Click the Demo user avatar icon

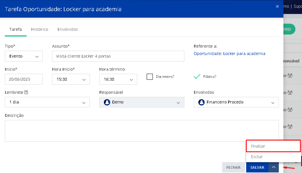107,102
